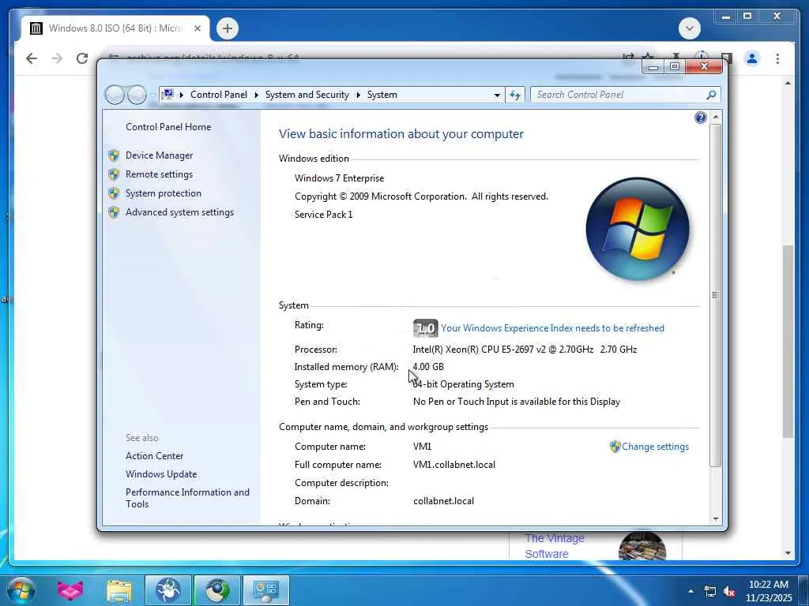The width and height of the screenshot is (809, 606).
Task: Select the Windows 8.0 ISO browser tab
Action: 115,28
